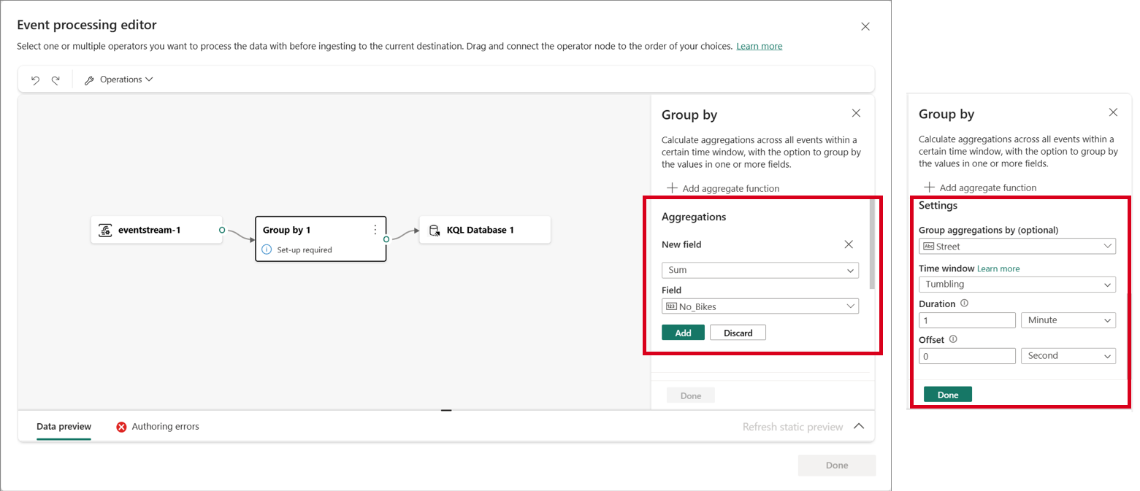The width and height of the screenshot is (1140, 491).
Task: Click the Duration info icon
Action: coord(964,304)
